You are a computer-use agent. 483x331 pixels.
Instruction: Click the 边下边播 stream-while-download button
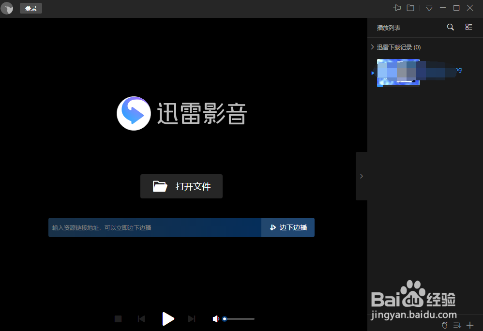pos(288,227)
